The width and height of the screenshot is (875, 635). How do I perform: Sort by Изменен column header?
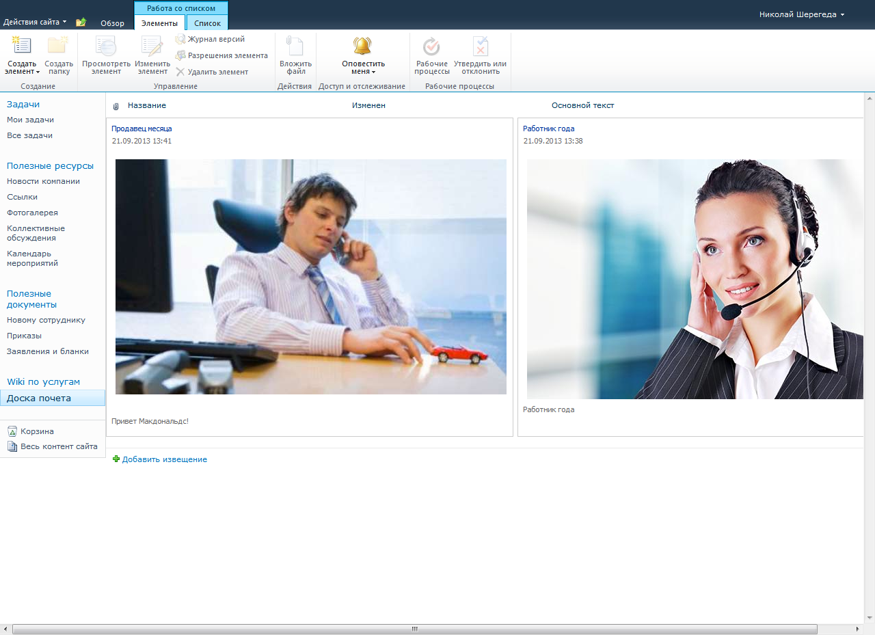tap(368, 105)
